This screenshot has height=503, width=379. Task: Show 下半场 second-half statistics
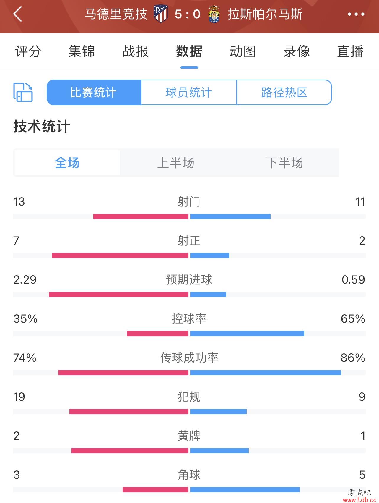click(284, 163)
